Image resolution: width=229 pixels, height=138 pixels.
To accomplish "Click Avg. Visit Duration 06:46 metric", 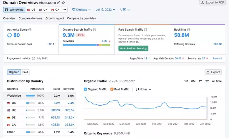I will 169,58.
